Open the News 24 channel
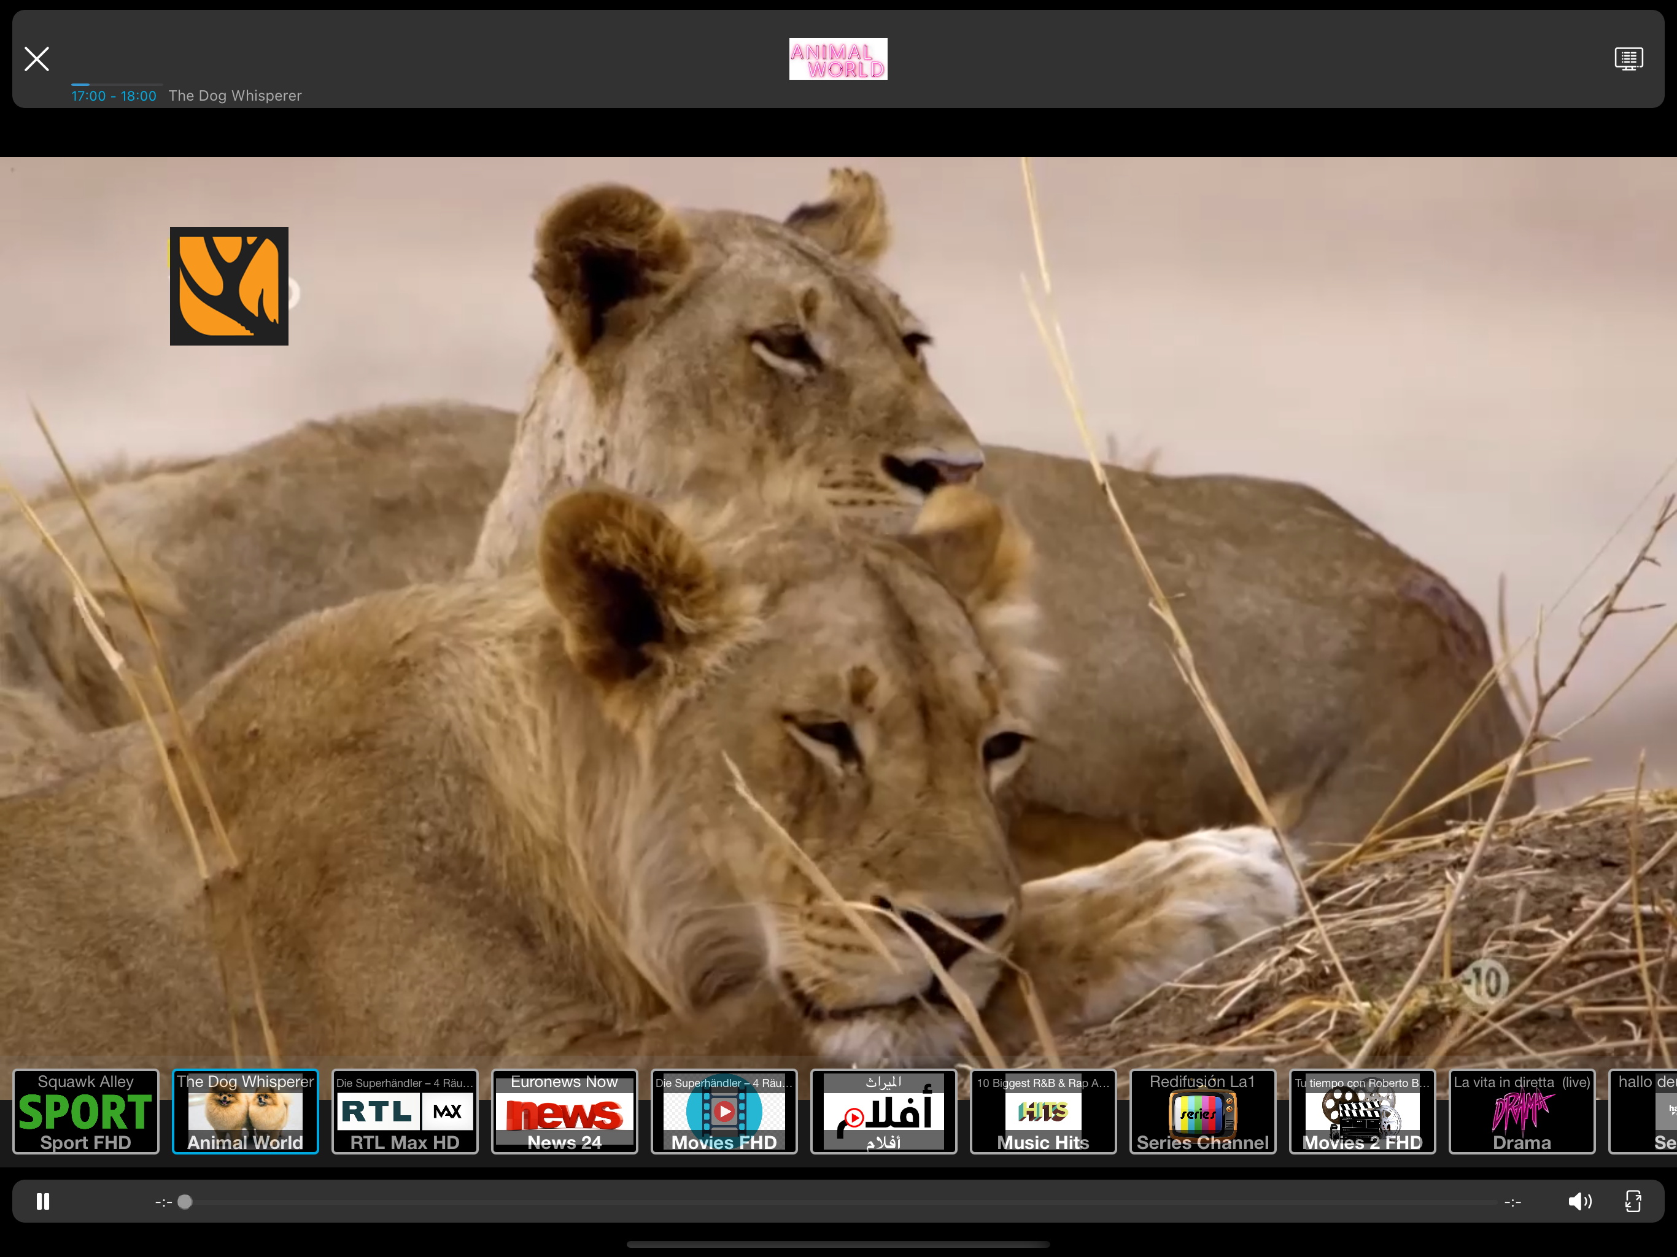The width and height of the screenshot is (1677, 1257). (564, 1112)
